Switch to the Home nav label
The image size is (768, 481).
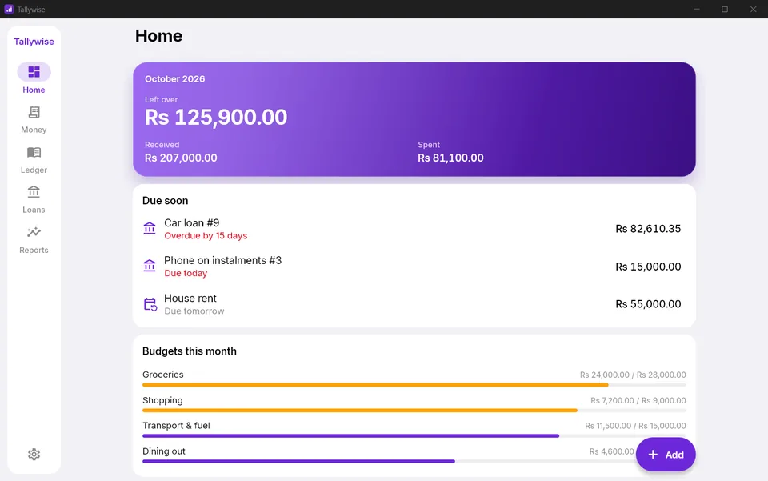coord(34,90)
